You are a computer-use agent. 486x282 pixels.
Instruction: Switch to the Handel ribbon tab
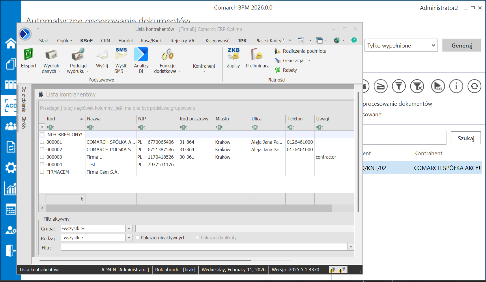click(x=125, y=41)
